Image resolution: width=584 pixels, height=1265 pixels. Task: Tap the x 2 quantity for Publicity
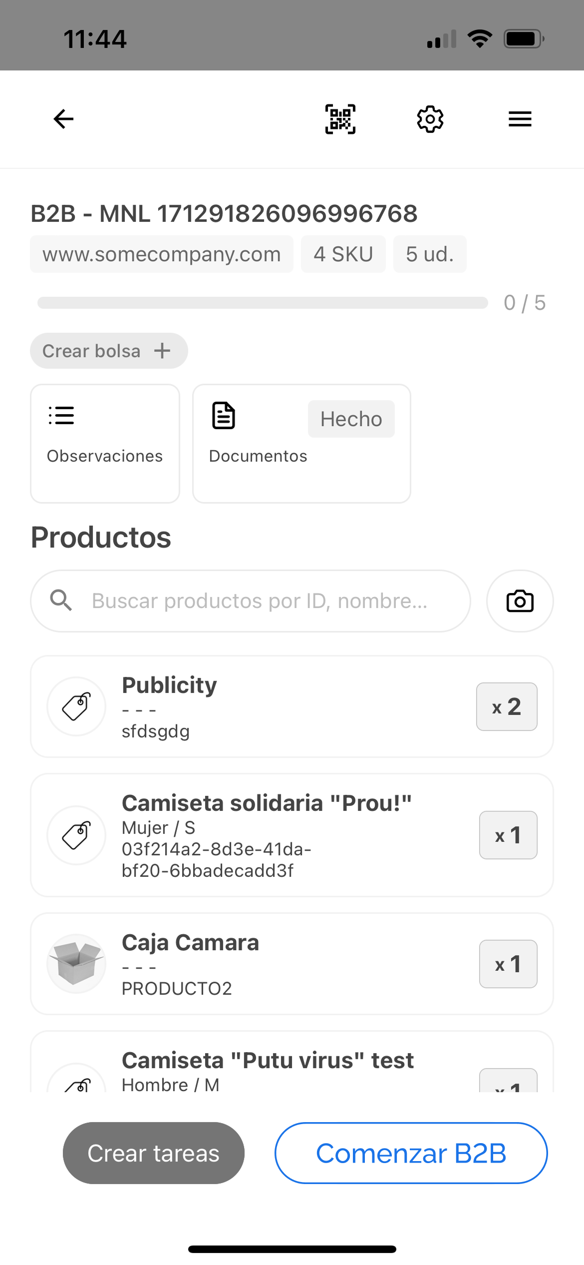point(507,706)
